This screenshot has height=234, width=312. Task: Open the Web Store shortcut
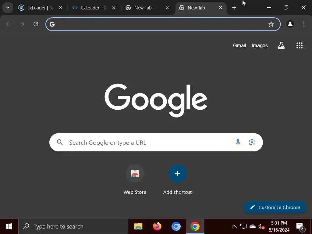point(135,180)
